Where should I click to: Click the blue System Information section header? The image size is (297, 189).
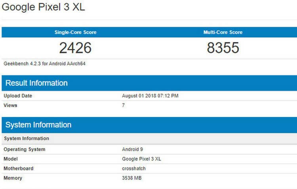point(38,125)
